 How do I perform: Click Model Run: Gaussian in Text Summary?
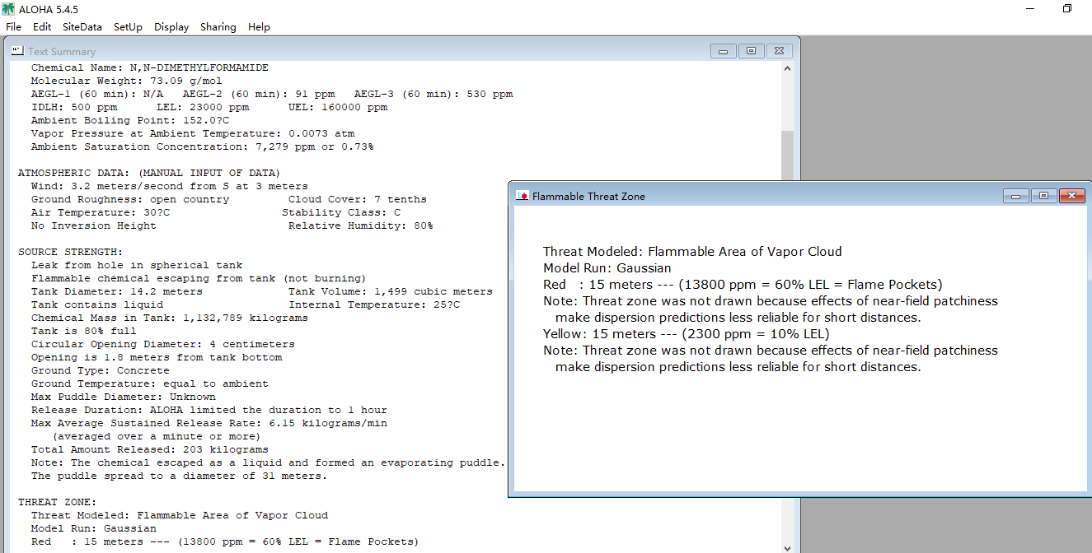pos(94,528)
